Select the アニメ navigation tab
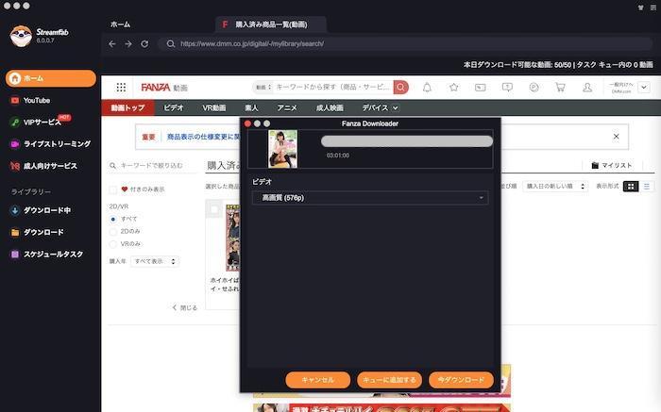661x412 pixels. tap(287, 107)
